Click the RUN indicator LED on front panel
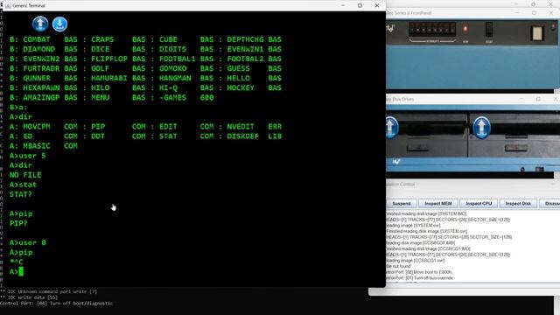560x315 pixels. point(465,29)
